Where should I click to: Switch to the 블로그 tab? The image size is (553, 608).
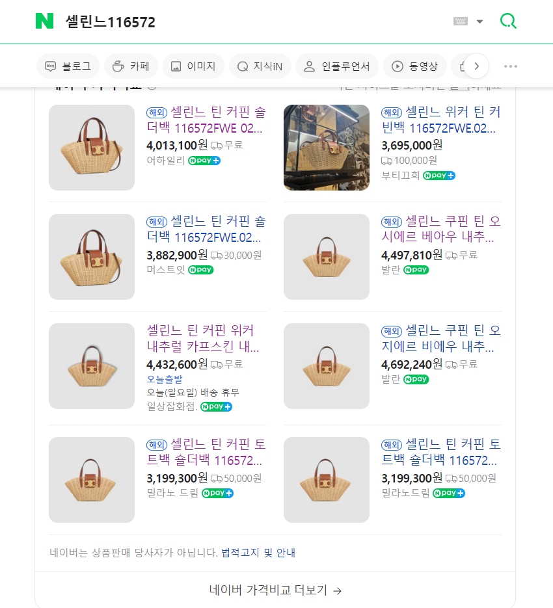(68, 66)
